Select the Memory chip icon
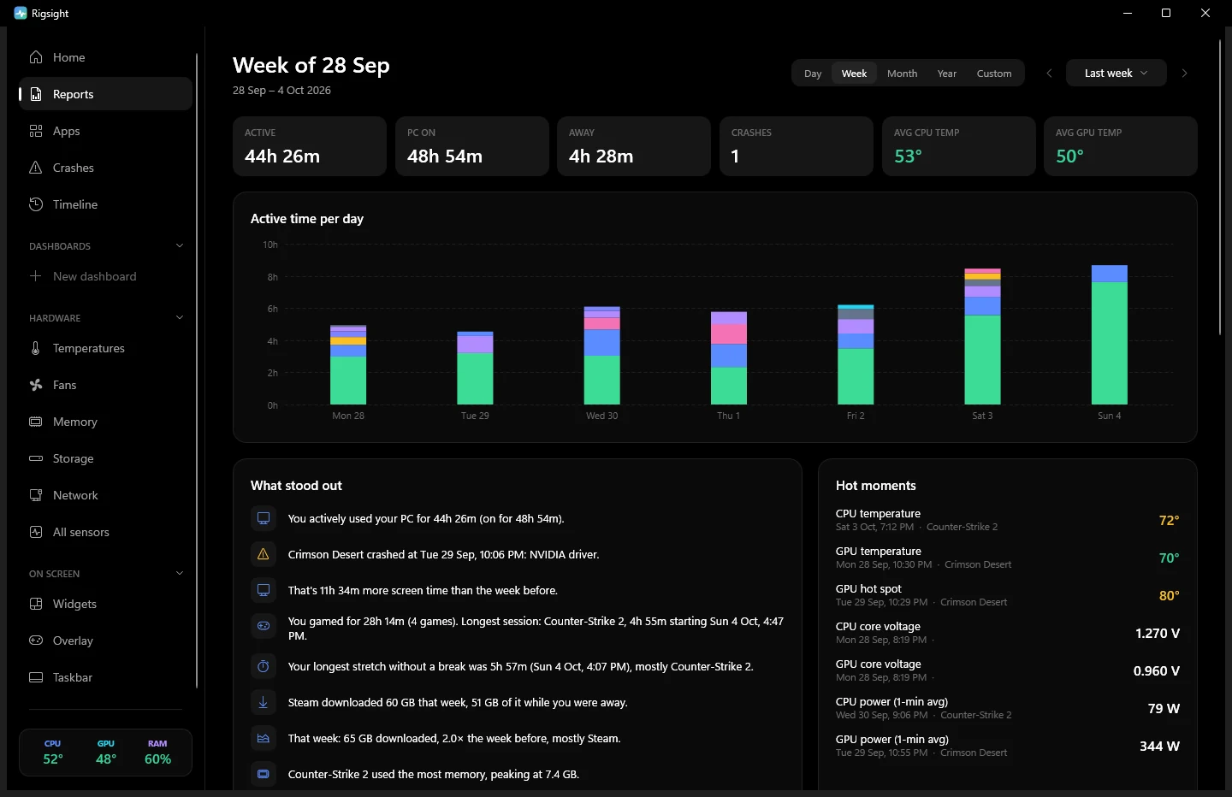 (36, 422)
